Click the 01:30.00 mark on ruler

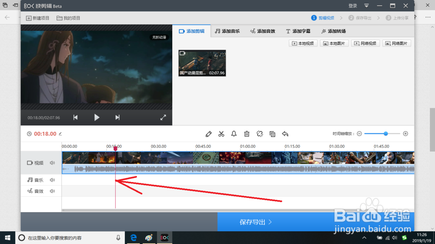coord(337,146)
